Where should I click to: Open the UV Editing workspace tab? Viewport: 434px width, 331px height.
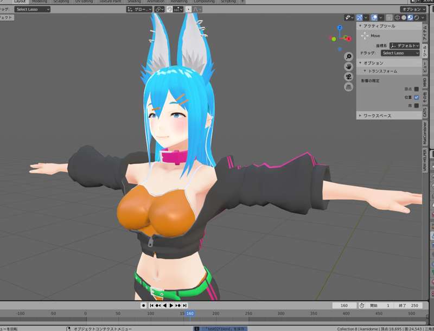[x=83, y=2]
